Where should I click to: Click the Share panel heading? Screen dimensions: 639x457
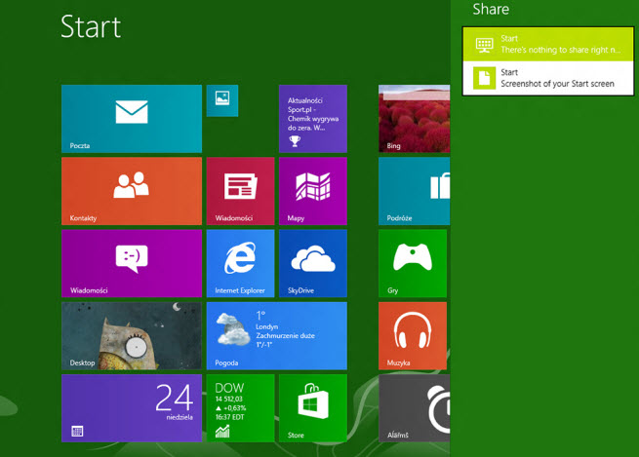[491, 10]
